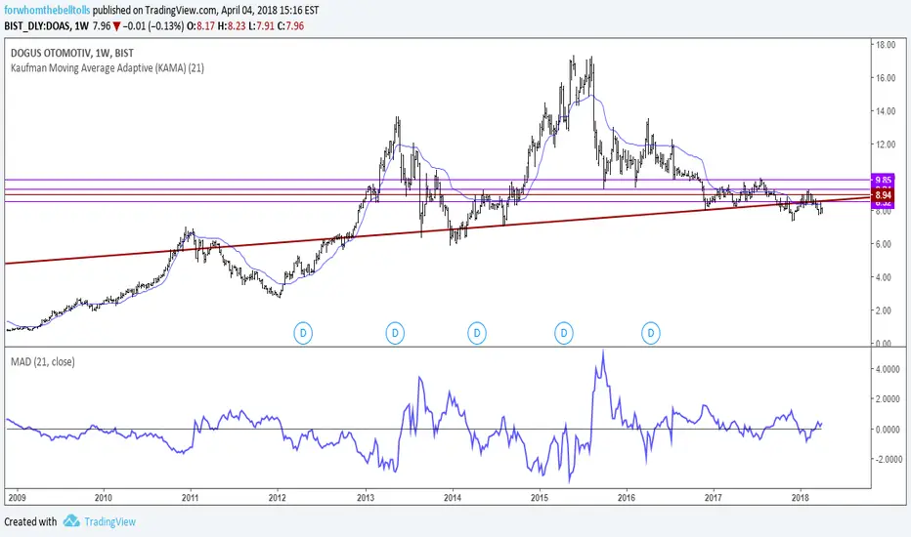
Task: Click the dividend marker near 2012
Action: (303, 333)
